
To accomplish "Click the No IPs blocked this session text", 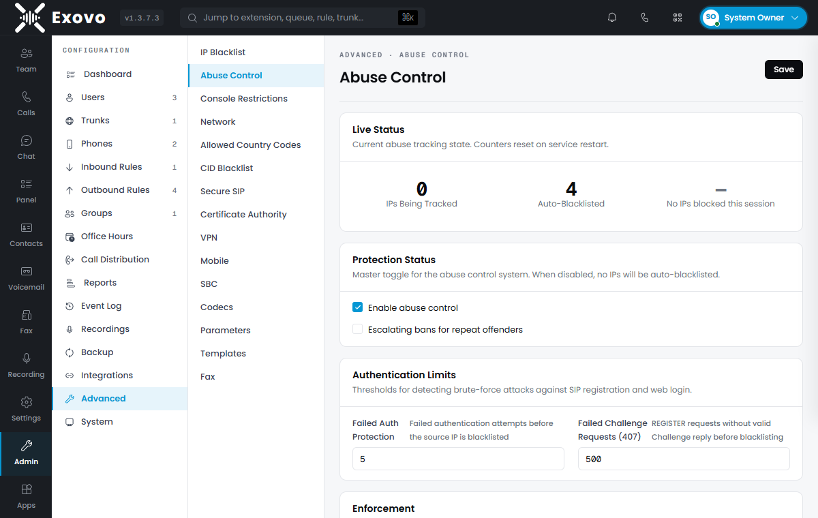I will [x=721, y=204].
